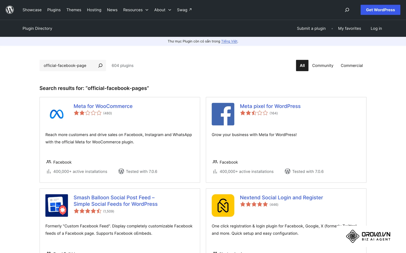Click the star rating of Smash Balloon plugin
Image resolution: width=406 pixels, height=253 pixels.
coord(88,211)
